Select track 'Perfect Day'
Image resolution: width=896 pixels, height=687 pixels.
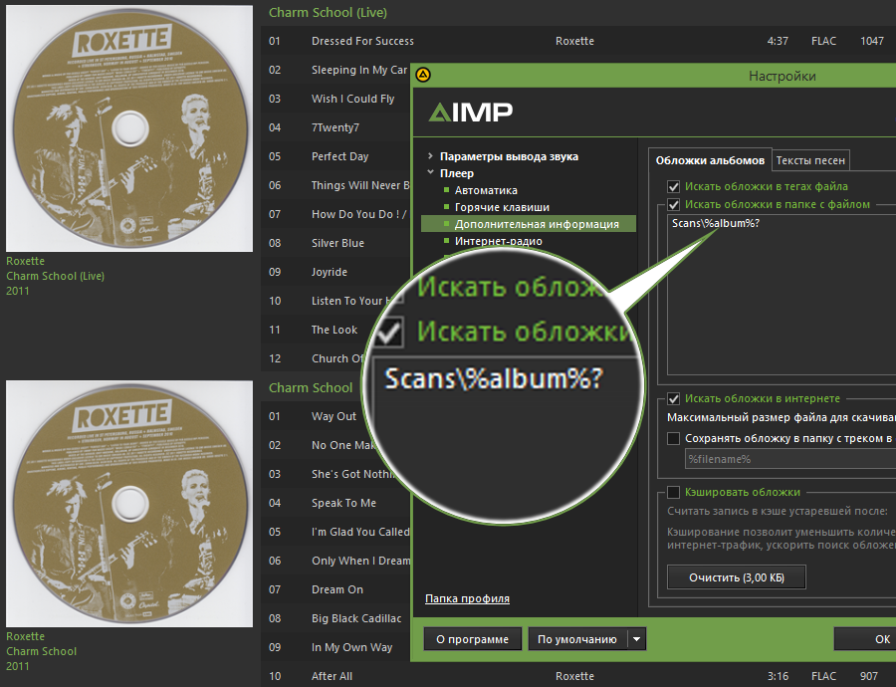pyautogui.click(x=339, y=156)
